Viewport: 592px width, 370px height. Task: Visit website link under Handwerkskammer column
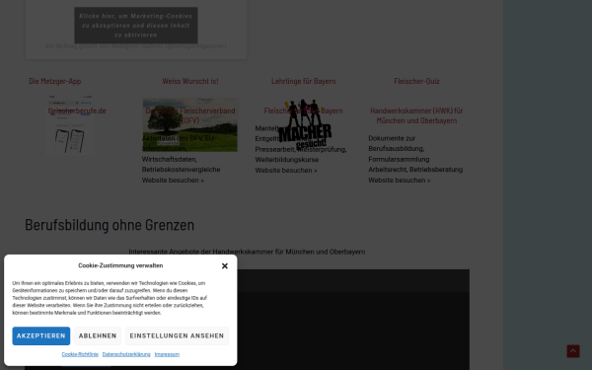399,181
